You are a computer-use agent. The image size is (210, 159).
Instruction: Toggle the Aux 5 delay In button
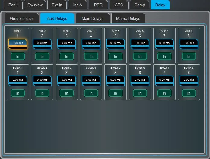116,56
